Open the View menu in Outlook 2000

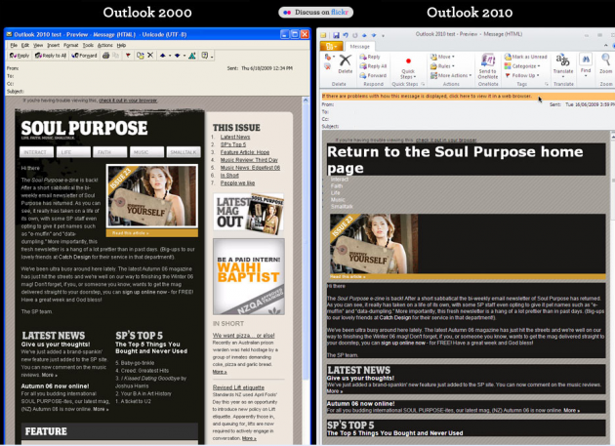pos(38,45)
